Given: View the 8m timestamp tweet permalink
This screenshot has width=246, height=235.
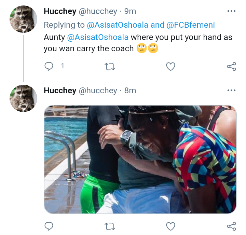Looking at the screenshot, I should 130,91.
